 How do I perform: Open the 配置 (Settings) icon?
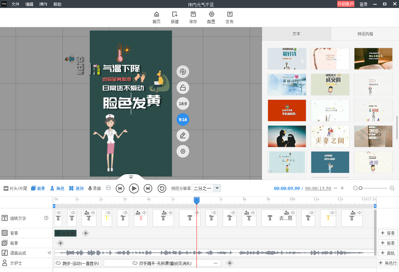click(x=211, y=17)
